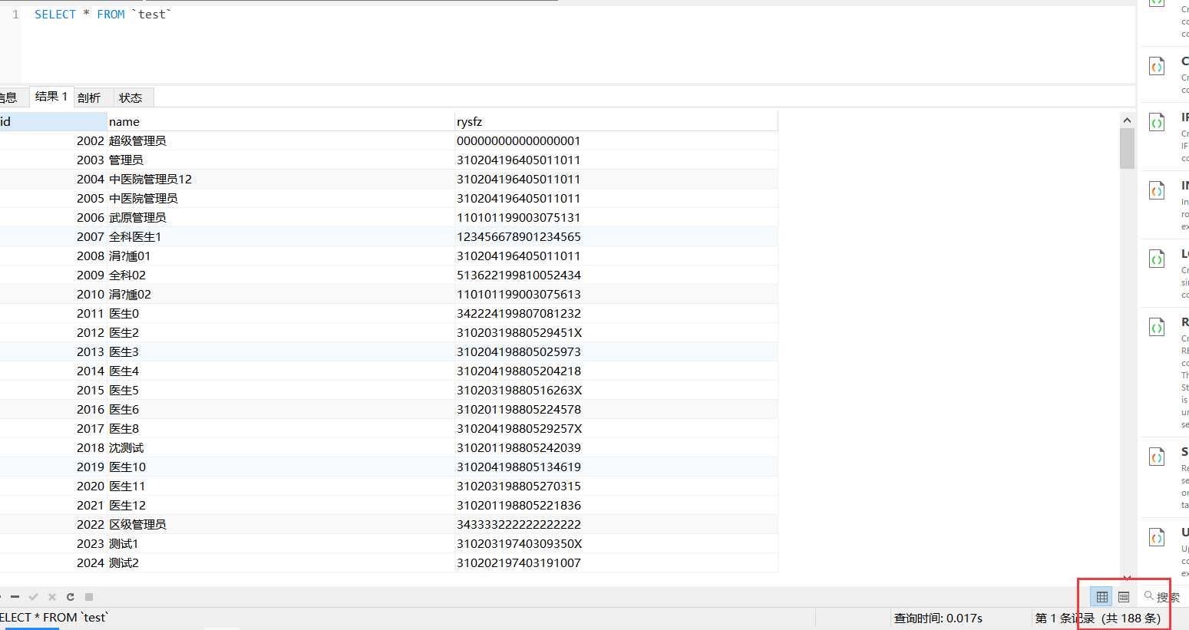Select the name cell '沈测试'
Image resolution: width=1189 pixels, height=630 pixels.
281,447
